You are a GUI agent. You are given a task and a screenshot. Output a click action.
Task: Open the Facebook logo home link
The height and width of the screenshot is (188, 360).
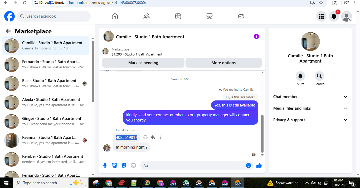click(9, 16)
